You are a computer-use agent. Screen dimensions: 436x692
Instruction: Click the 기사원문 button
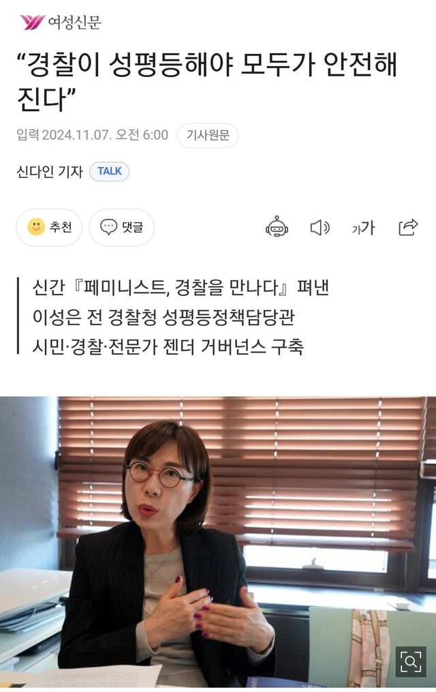208,135
